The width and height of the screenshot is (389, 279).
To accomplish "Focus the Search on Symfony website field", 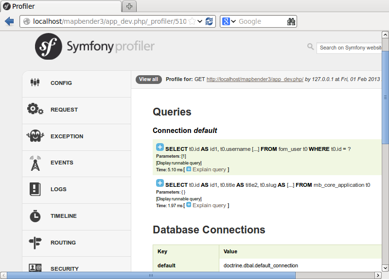I will (349, 48).
